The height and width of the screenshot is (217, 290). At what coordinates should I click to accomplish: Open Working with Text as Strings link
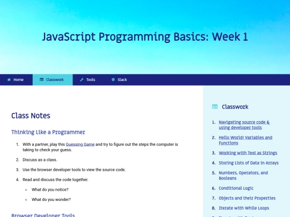tap(248, 153)
